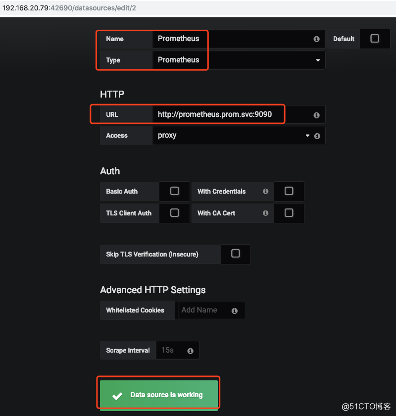The image size is (396, 416).
Task: Click the Scrape interval label
Action: click(128, 350)
